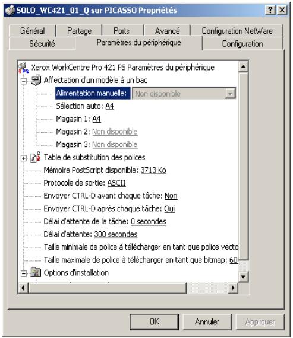
Task: Click the horizontal scrollbar thumb
Action: 108,288
